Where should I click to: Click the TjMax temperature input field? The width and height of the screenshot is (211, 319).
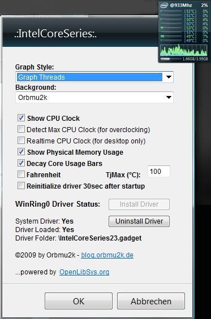pyautogui.click(x=159, y=172)
